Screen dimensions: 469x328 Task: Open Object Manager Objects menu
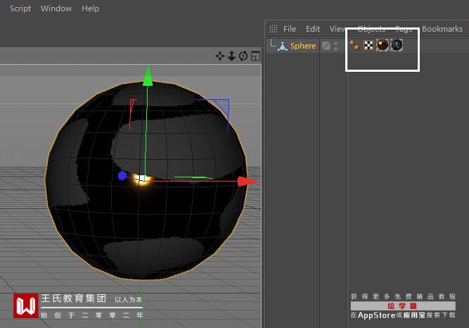click(x=371, y=29)
